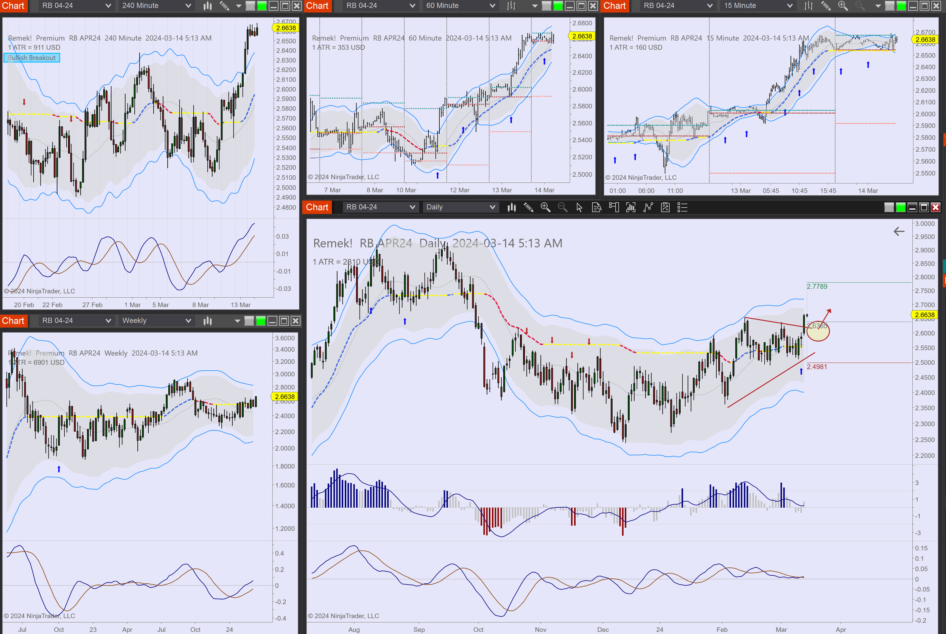Image resolution: width=946 pixels, height=634 pixels.
Task: Click Chart menu button of 15 Minute window
Action: pyautogui.click(x=615, y=6)
